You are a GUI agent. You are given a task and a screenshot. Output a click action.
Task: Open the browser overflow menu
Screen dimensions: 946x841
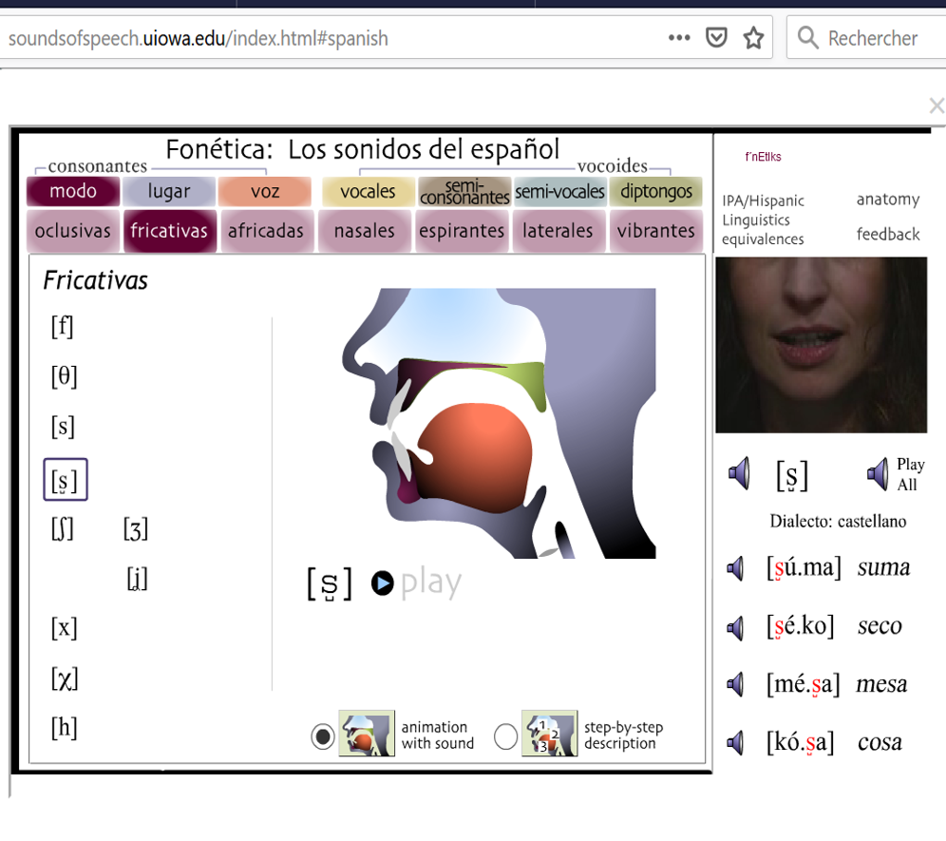[x=678, y=38]
